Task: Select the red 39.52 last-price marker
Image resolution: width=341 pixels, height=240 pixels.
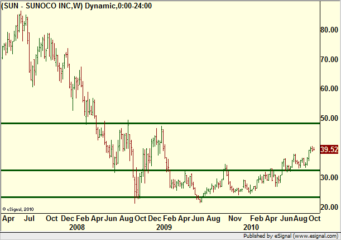Action: pos(329,149)
